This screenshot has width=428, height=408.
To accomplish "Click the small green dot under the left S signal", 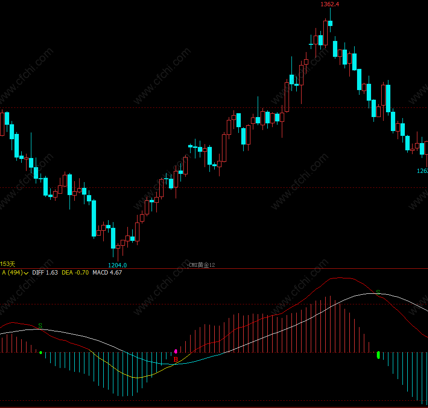I will 41,353.
